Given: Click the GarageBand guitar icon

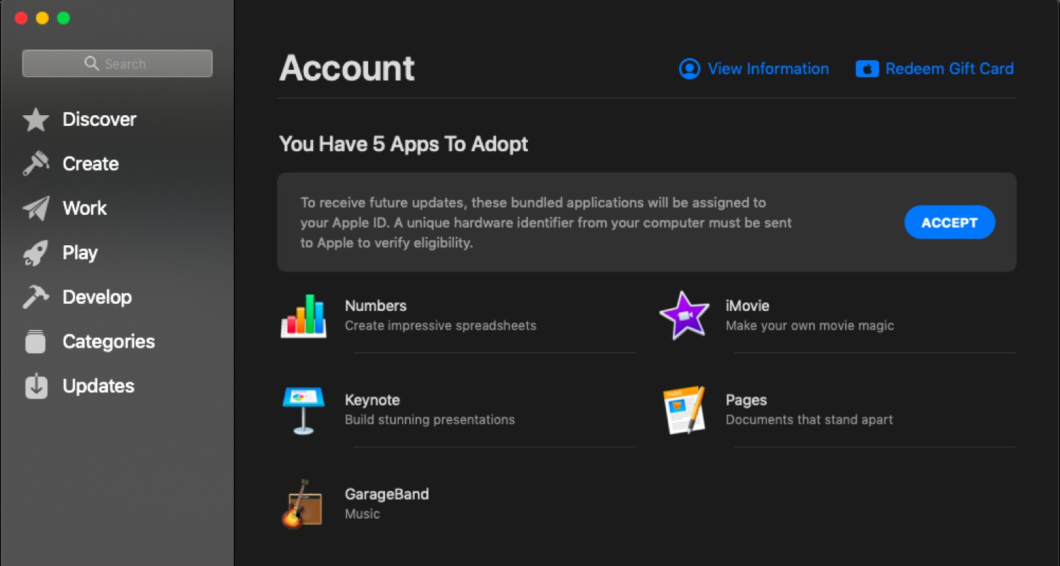Looking at the screenshot, I should click(302, 504).
